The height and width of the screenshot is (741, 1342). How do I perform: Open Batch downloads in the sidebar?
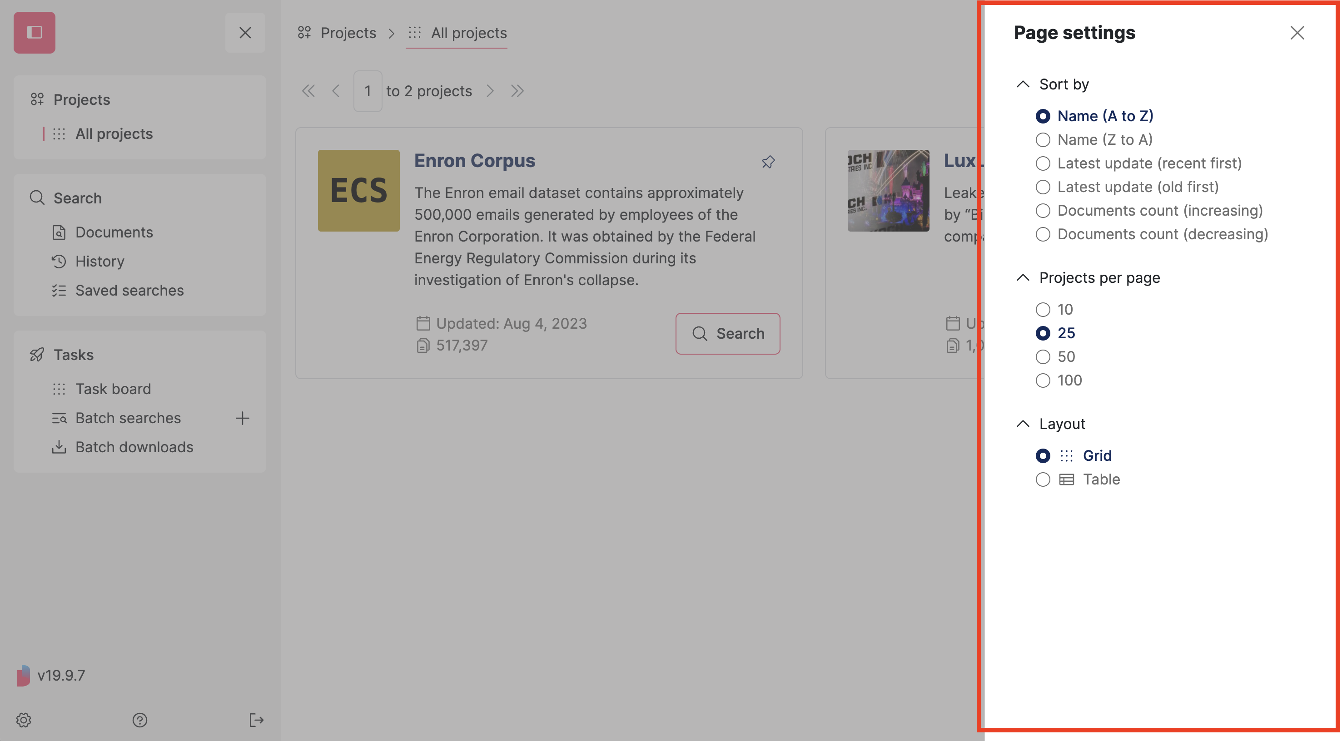point(134,447)
